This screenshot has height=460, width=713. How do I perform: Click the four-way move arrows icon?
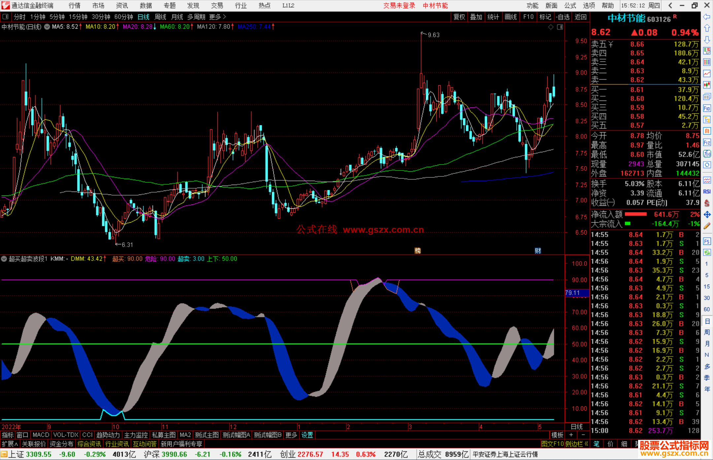(707, 215)
